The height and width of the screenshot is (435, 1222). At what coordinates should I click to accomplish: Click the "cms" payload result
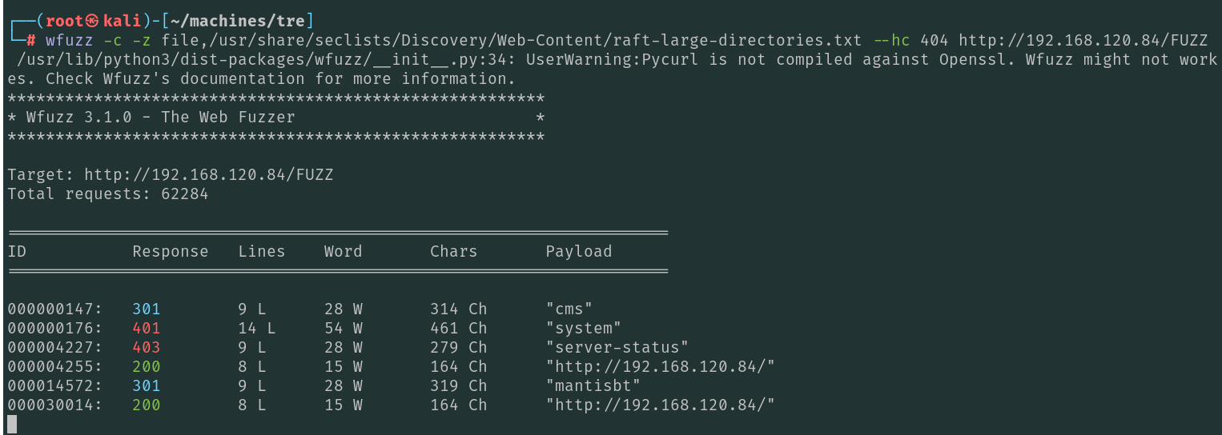pos(569,309)
